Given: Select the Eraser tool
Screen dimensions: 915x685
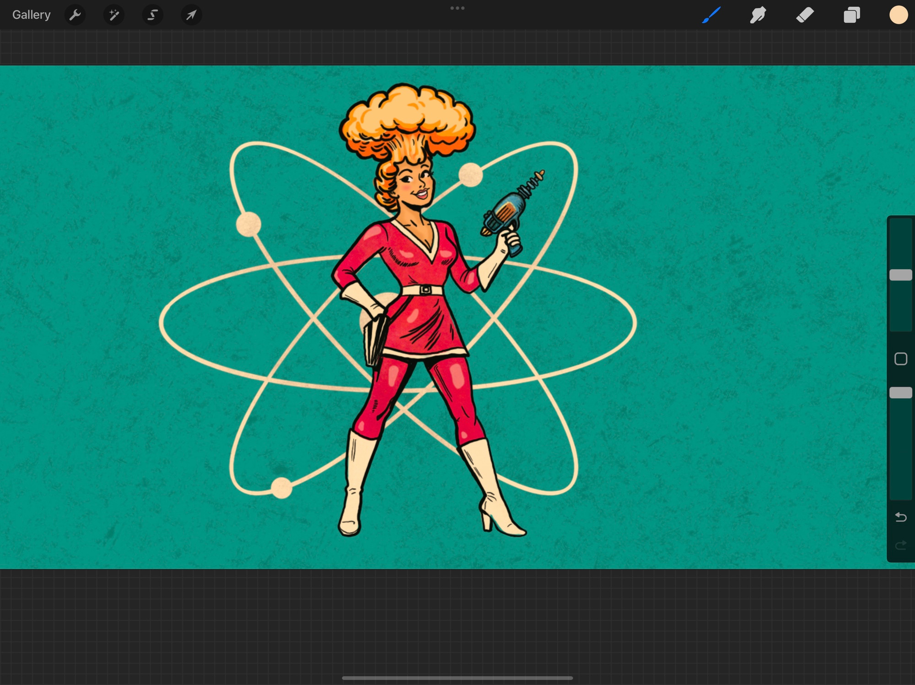Looking at the screenshot, I should (x=805, y=15).
